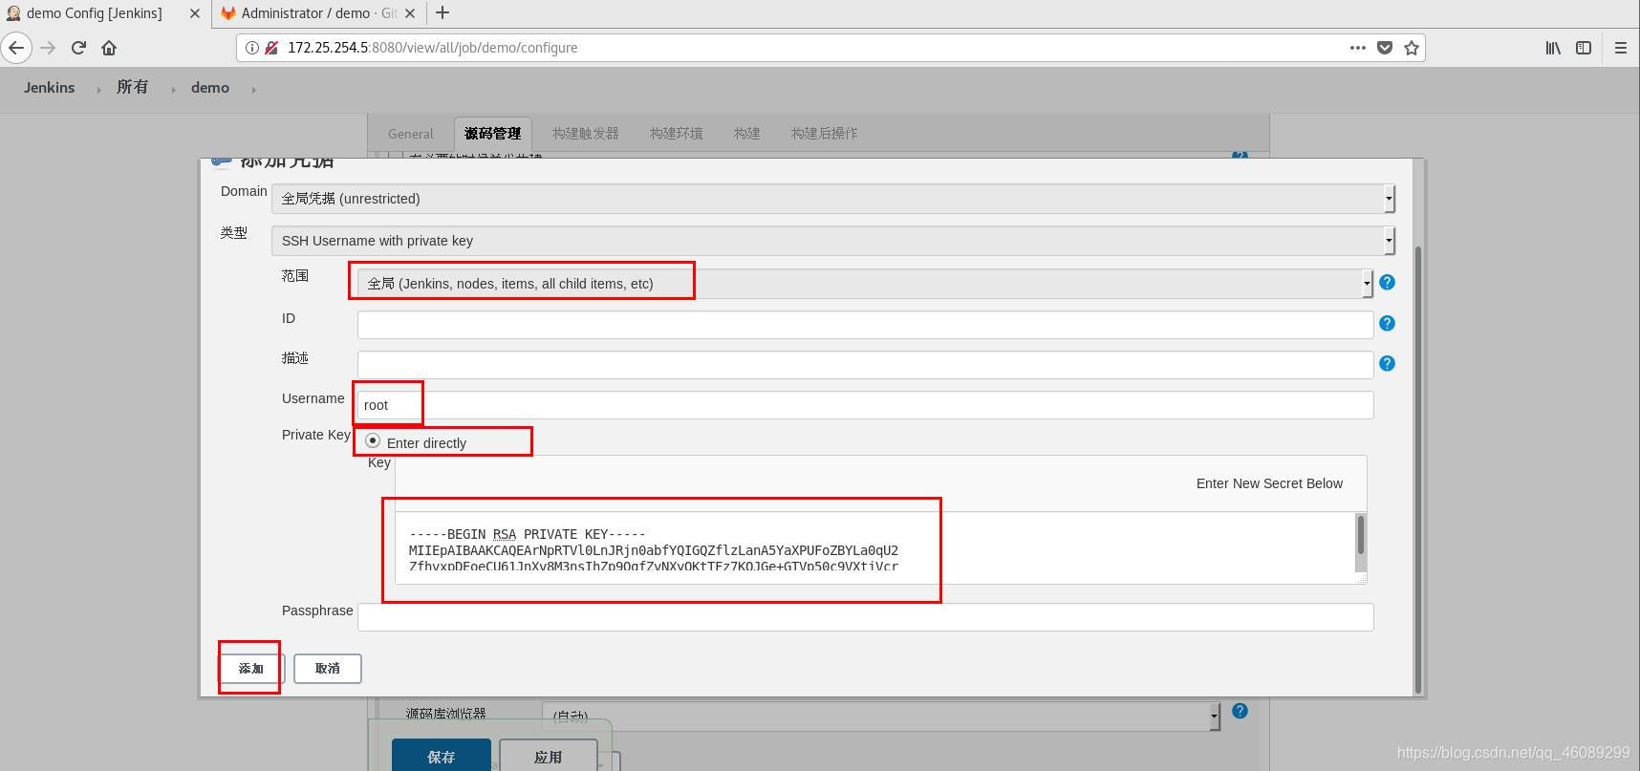This screenshot has width=1640, height=771.
Task: Switch to the 构建触发器 tab
Action: tap(586, 134)
